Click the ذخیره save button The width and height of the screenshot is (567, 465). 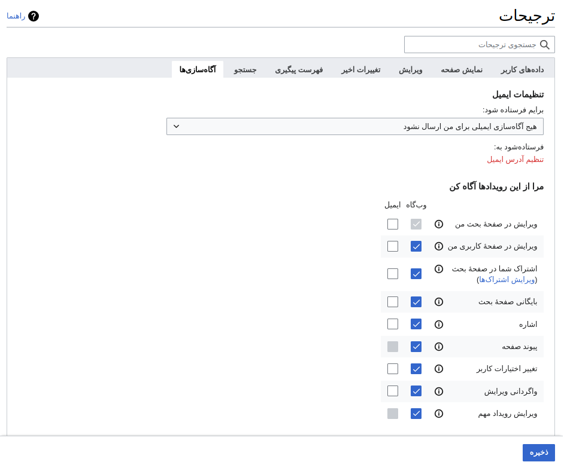tap(538, 452)
